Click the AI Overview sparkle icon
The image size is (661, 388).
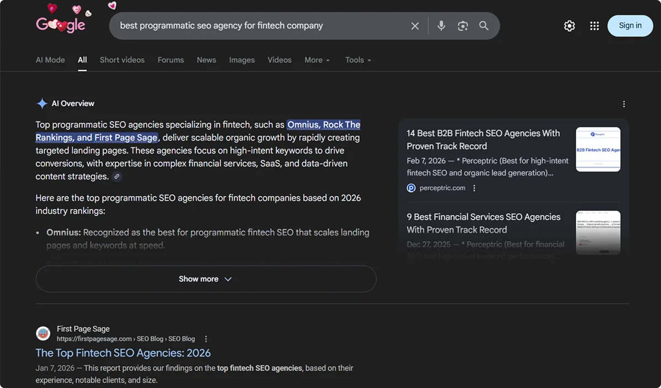coord(42,103)
